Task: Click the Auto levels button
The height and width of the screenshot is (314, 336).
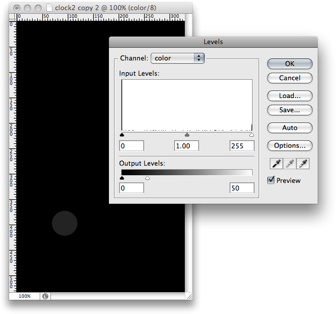Action: (290, 128)
